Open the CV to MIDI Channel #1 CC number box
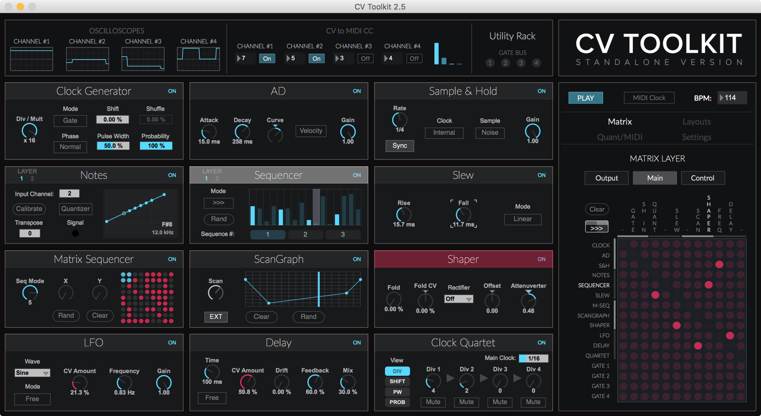Image resolution: width=761 pixels, height=416 pixels. click(245, 58)
